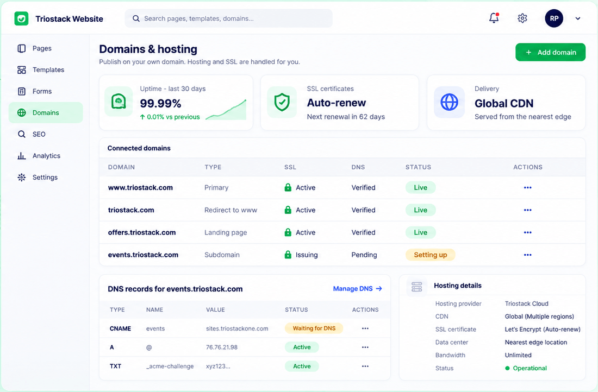Image resolution: width=598 pixels, height=392 pixels.
Task: Click the uptime monitor icon
Action: tap(119, 102)
